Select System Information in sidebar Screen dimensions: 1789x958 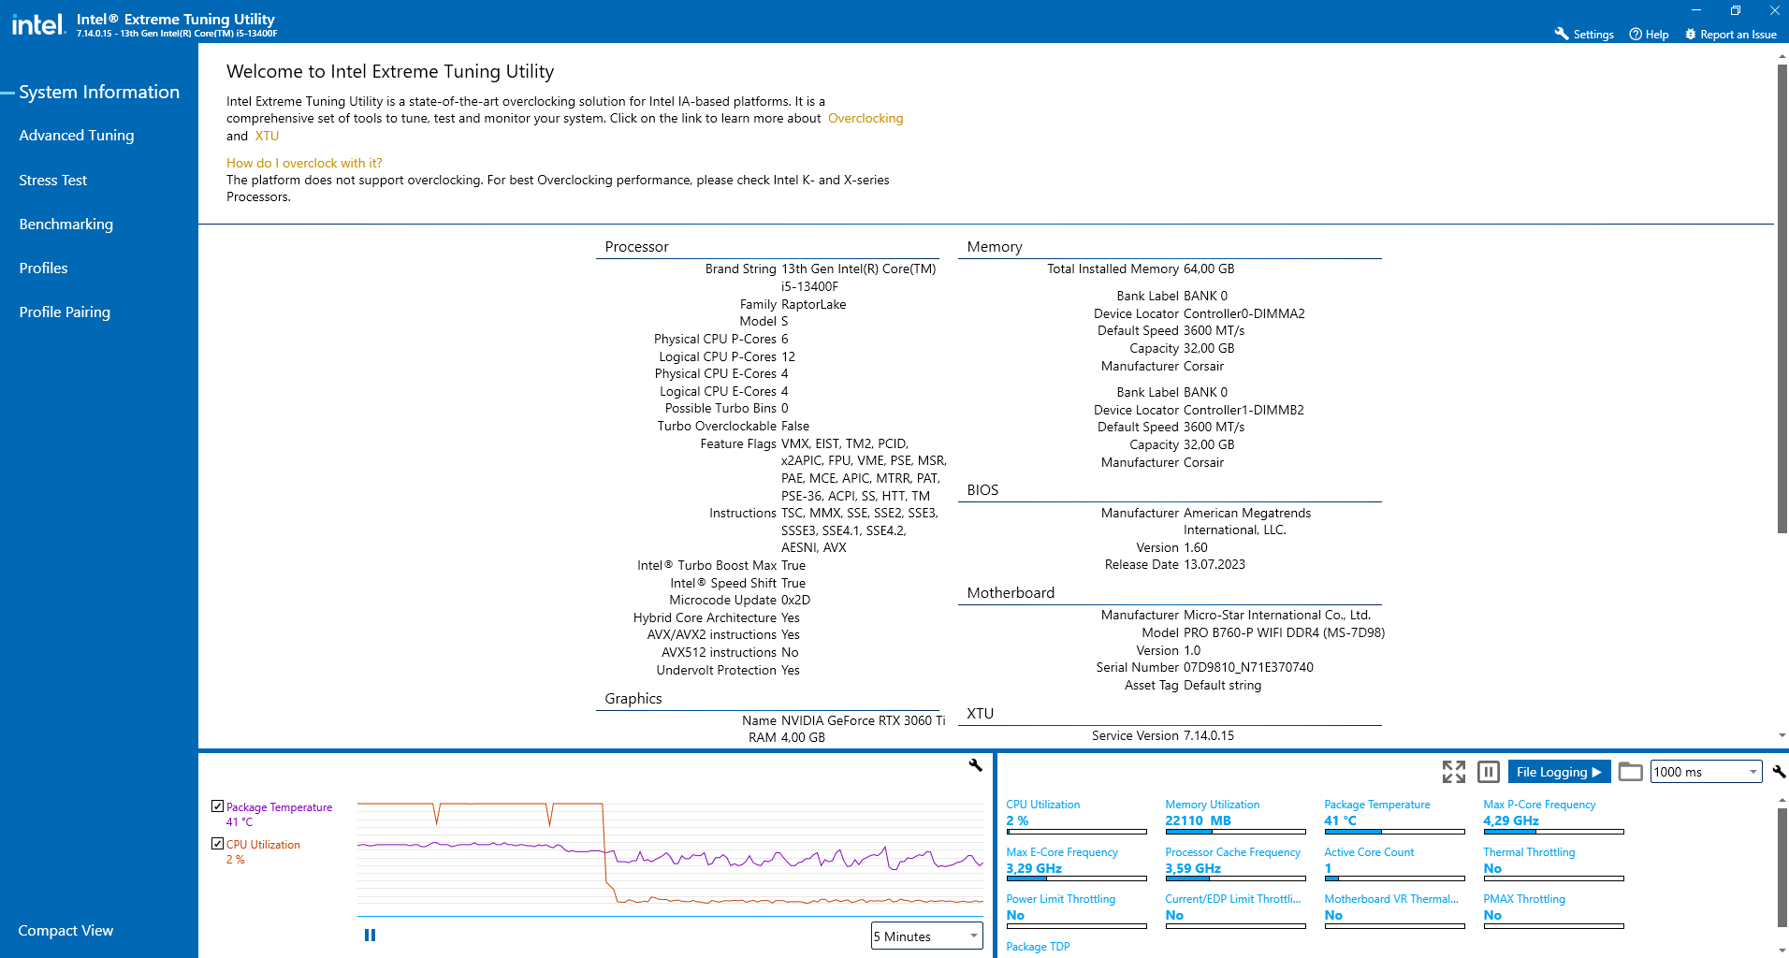99,92
